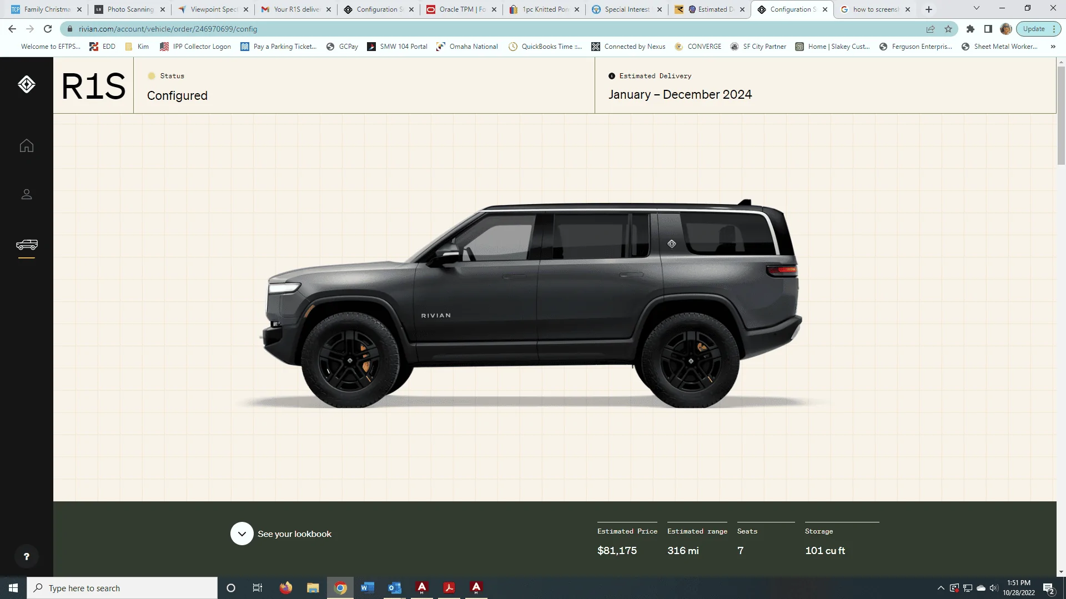Open the Chrome extensions puzzle icon
This screenshot has height=599, width=1066.
(971, 29)
